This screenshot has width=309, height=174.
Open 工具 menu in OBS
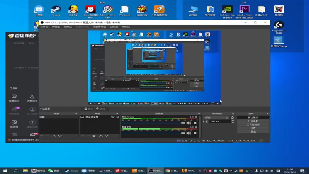coord(114,27)
